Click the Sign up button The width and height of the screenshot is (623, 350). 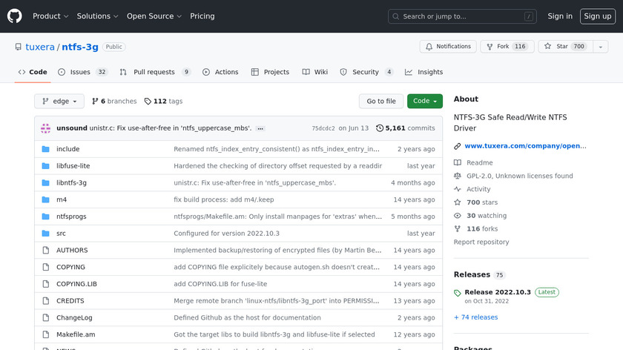597,16
